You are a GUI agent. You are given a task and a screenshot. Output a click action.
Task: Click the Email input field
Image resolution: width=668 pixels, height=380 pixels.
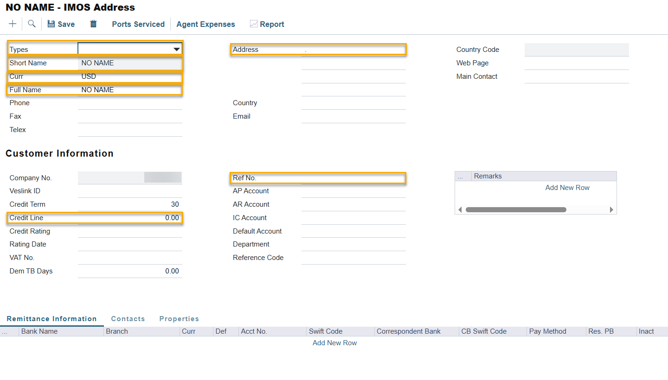pos(353,117)
